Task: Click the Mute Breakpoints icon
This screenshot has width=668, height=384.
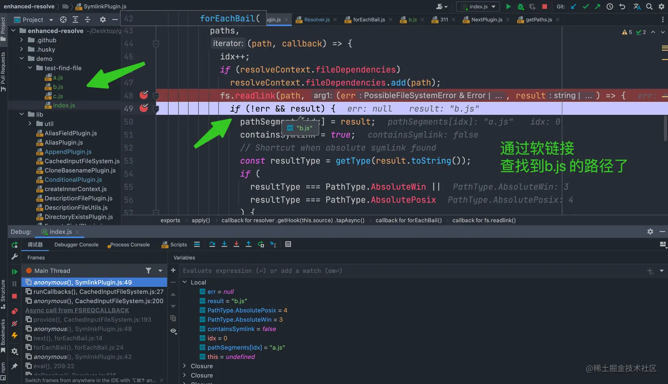Action: point(15,324)
